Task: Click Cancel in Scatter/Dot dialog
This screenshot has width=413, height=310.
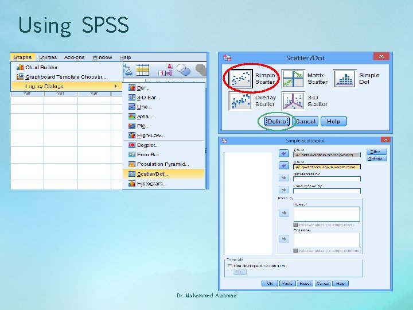Action: click(x=305, y=121)
